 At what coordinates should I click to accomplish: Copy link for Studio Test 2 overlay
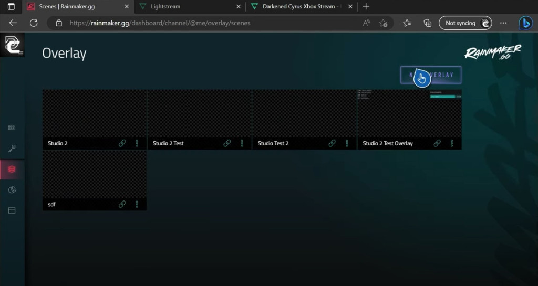(332, 143)
